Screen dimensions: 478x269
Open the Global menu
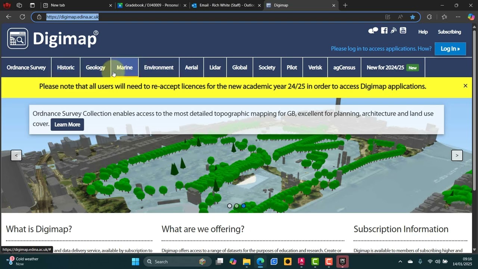click(240, 68)
